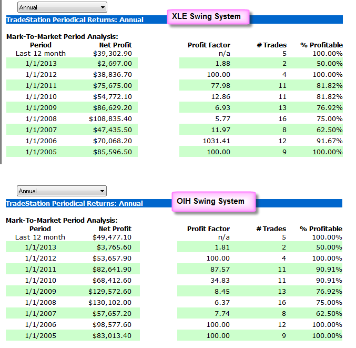Select XLE net profit $54,772.10
Screen dimensions: 356x348
coord(113,97)
